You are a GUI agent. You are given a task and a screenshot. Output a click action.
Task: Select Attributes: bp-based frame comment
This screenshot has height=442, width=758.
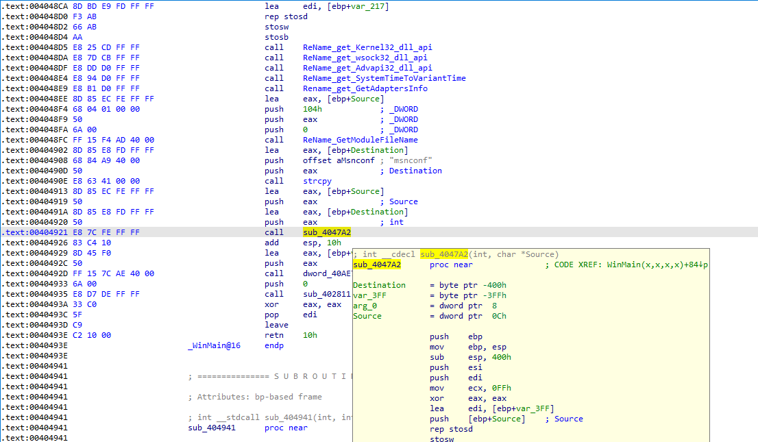tap(255, 397)
